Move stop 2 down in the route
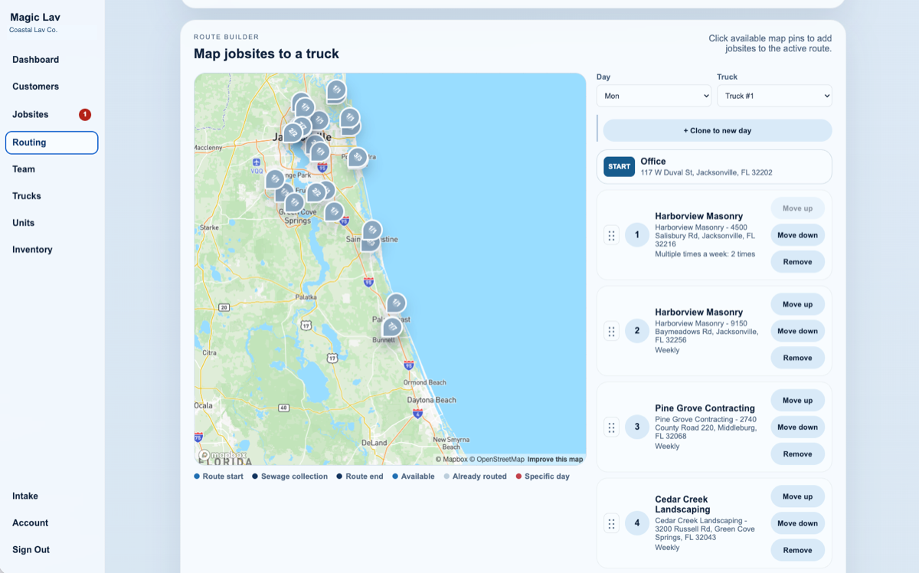 [x=797, y=331]
